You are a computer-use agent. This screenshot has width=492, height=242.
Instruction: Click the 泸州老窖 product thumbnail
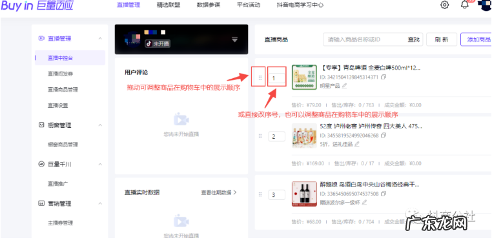[304, 136]
